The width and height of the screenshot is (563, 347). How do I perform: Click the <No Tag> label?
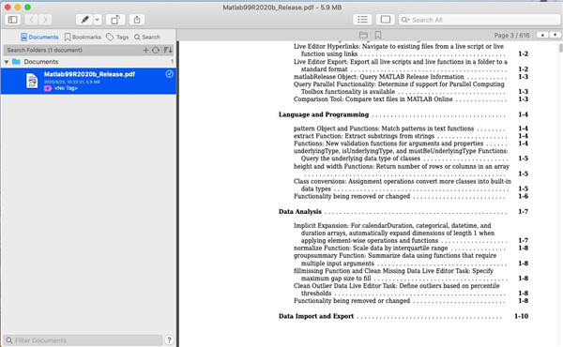66,88
